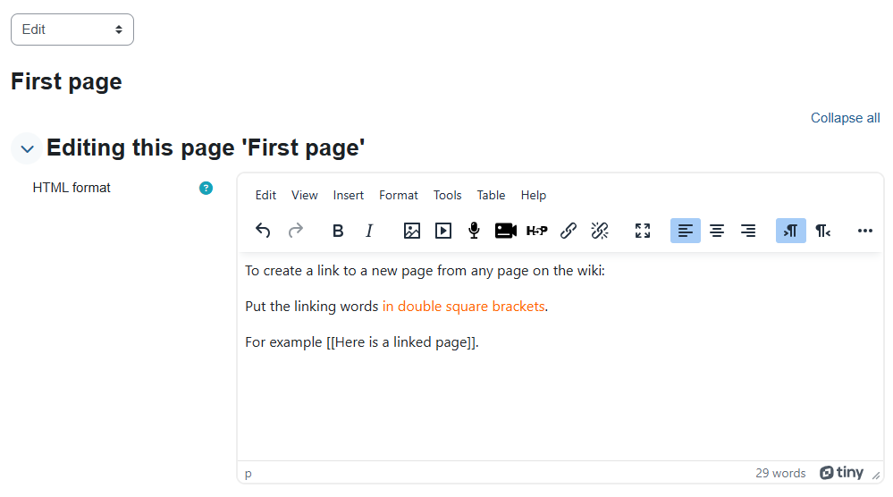The height and width of the screenshot is (497, 893).
Task: Insert an image into the editor
Action: coord(411,231)
